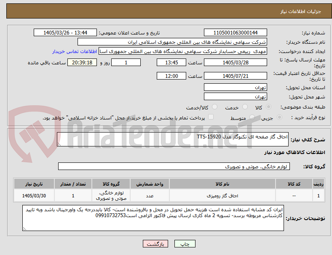
Task: Click the delivery city field تهران
Action: pos(236,97)
